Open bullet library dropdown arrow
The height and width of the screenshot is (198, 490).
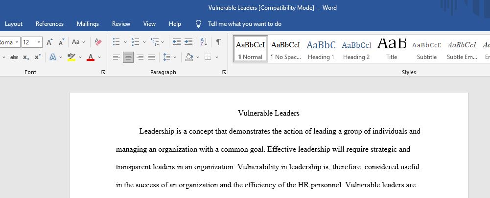(x=125, y=42)
